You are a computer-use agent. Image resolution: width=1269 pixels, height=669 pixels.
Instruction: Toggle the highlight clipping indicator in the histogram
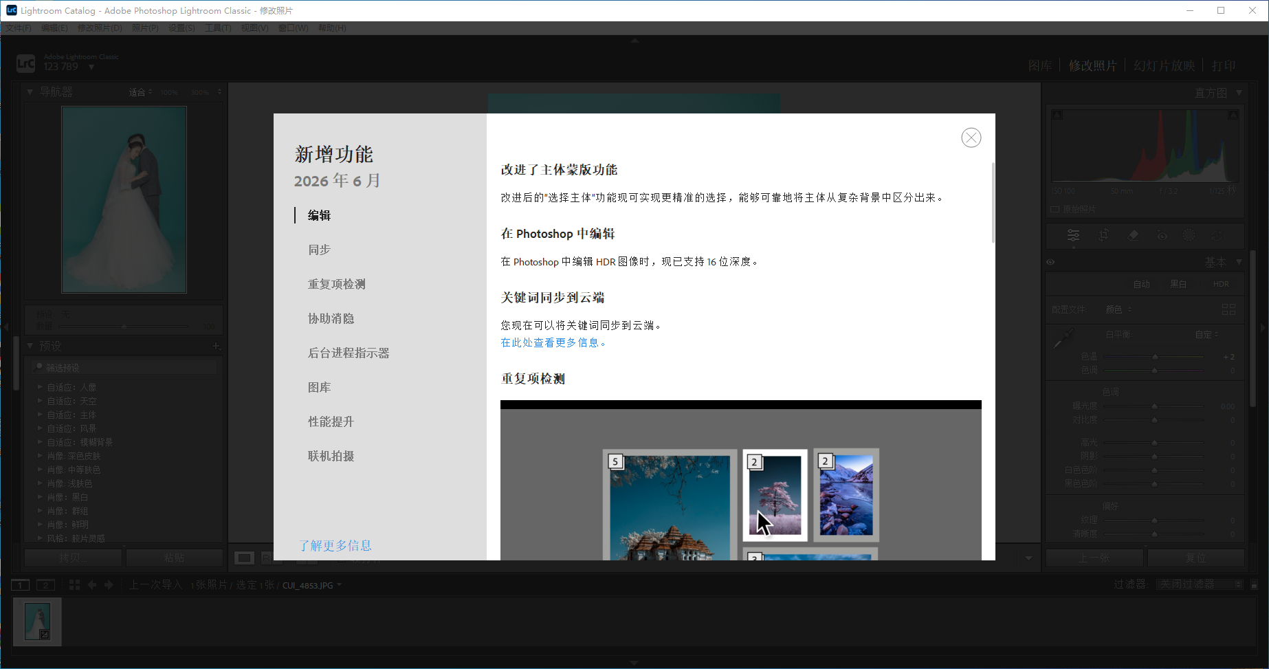tap(1233, 114)
